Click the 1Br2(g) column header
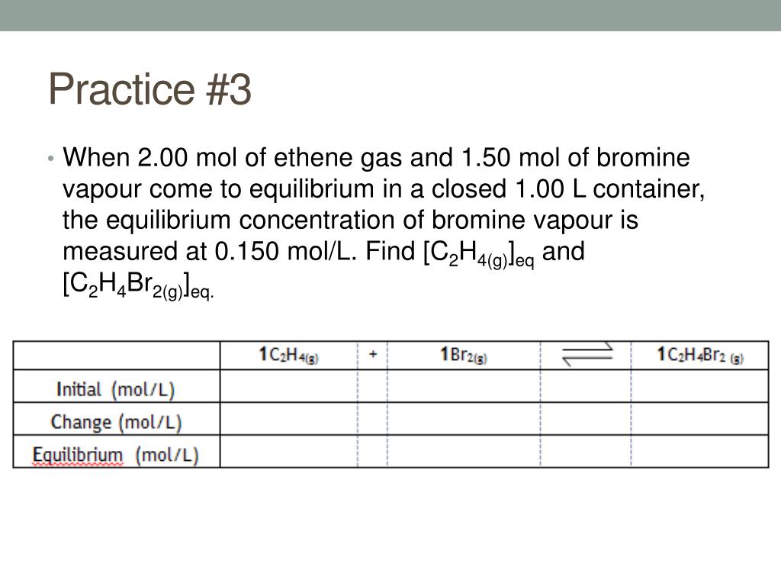This screenshot has height=586, width=781. tap(464, 355)
